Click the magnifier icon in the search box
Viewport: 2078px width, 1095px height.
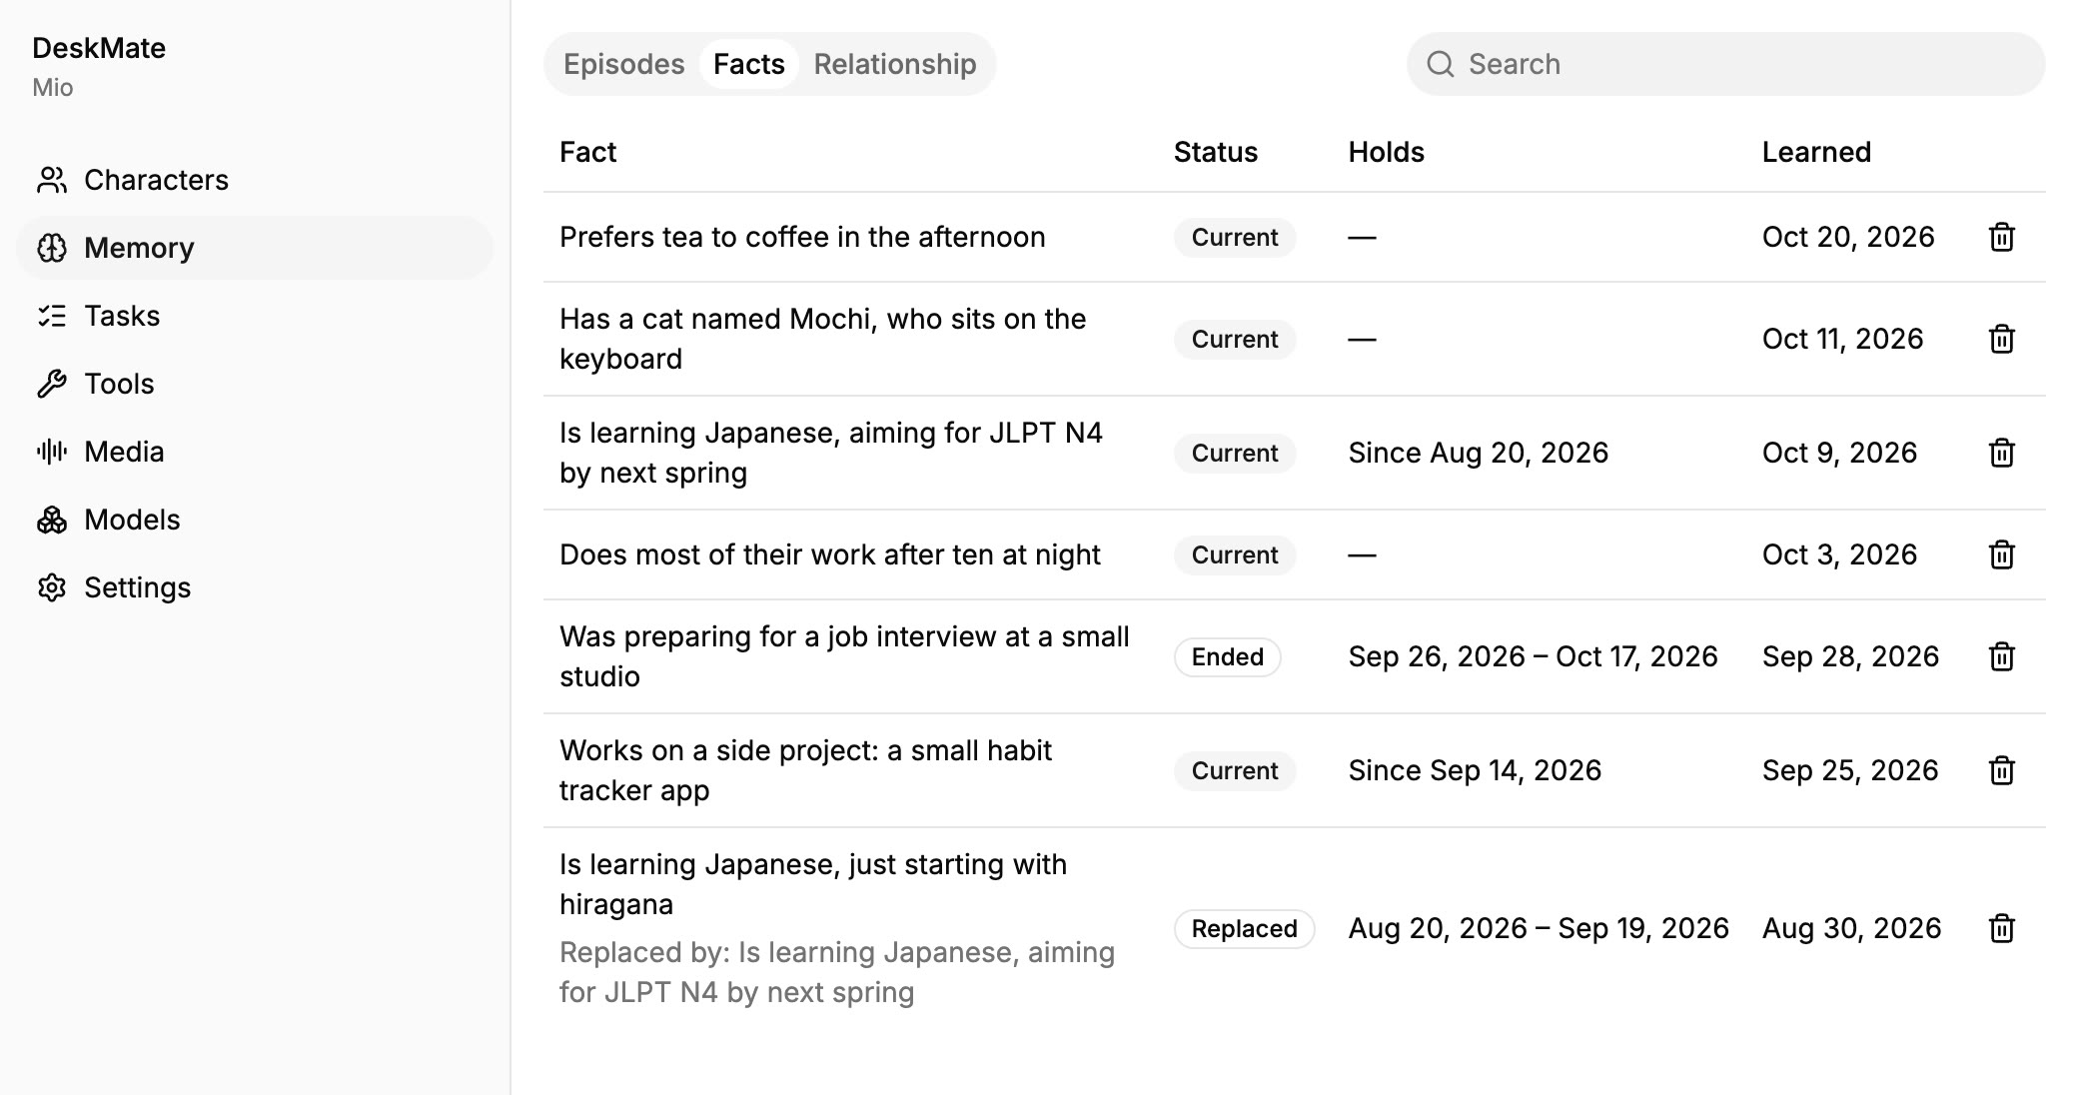pyautogui.click(x=1440, y=64)
